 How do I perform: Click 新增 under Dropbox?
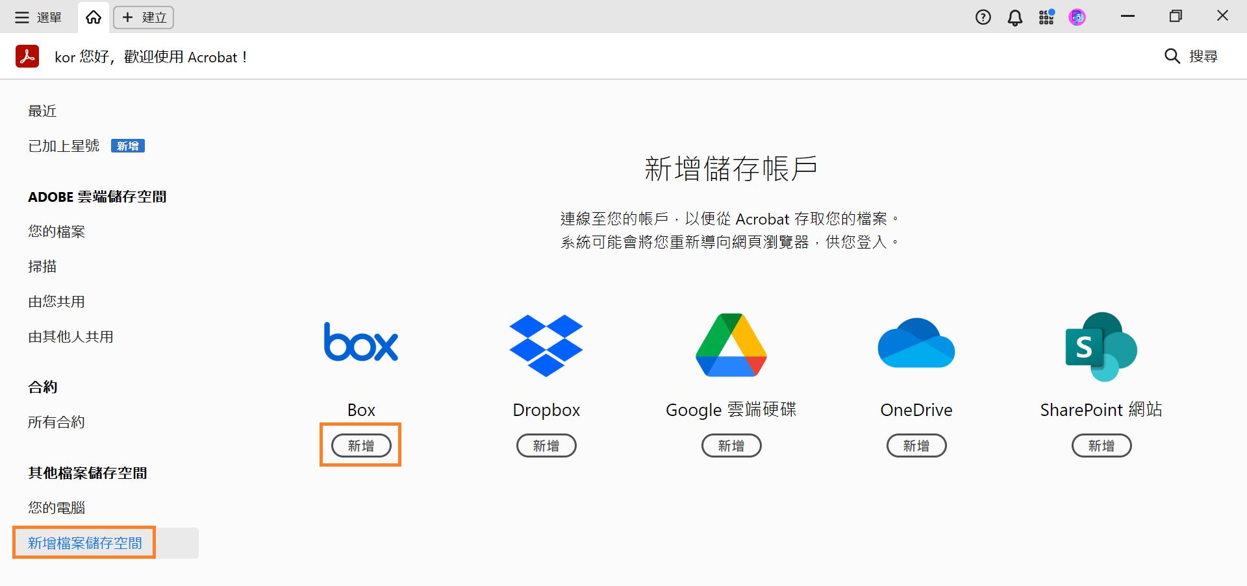pyautogui.click(x=546, y=445)
